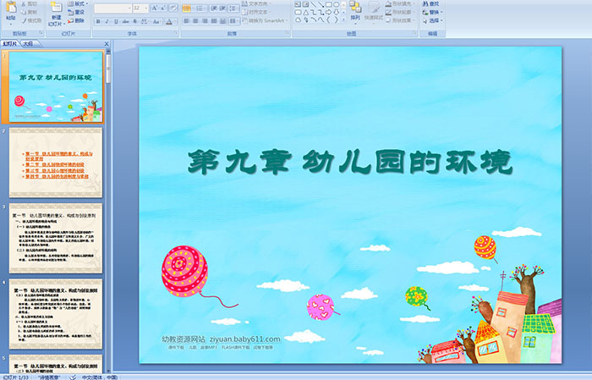Viewport: 592px width, 380px height.
Task: Open the Columns dropdown in paragraph group
Action: click(x=233, y=21)
